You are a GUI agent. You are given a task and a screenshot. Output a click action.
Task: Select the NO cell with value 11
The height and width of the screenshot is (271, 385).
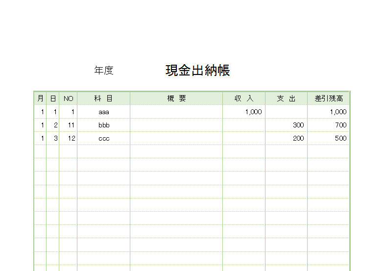tap(71, 125)
